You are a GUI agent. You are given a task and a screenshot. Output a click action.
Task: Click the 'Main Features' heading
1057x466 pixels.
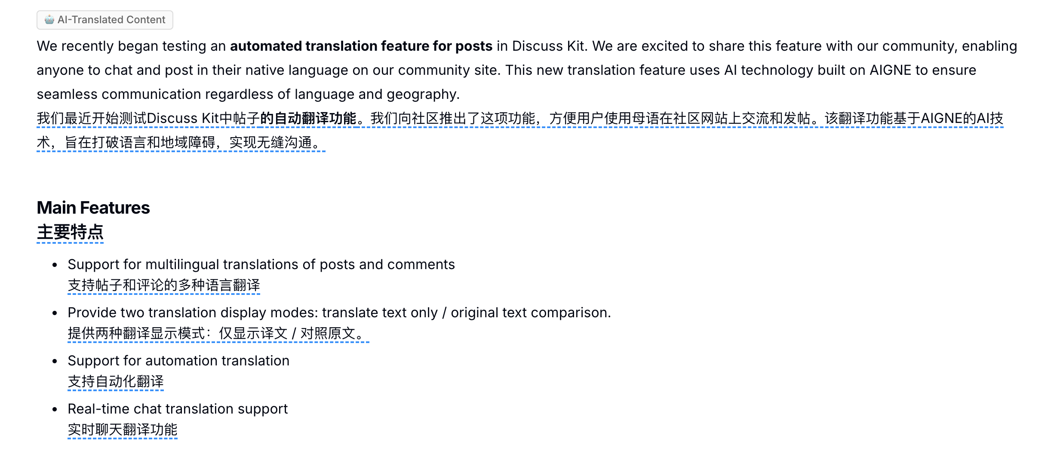pos(93,208)
